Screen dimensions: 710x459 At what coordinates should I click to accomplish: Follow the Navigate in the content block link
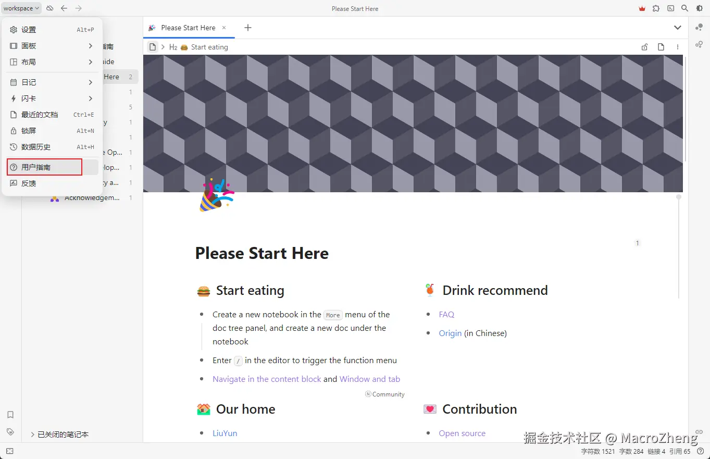(267, 379)
